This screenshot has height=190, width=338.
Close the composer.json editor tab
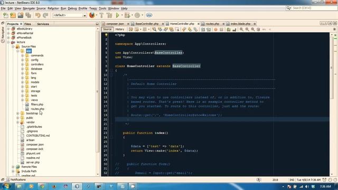tap(128, 24)
